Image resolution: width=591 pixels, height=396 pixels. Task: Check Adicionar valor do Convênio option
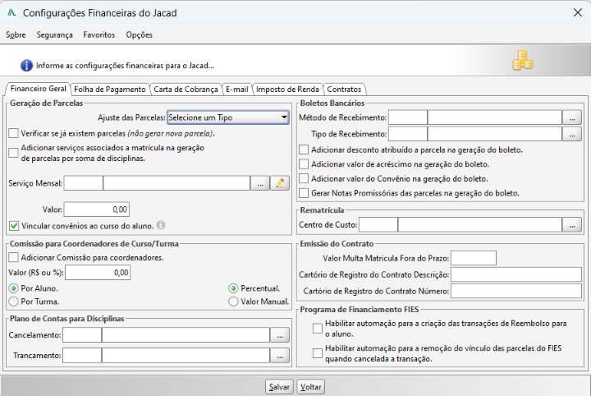(304, 178)
